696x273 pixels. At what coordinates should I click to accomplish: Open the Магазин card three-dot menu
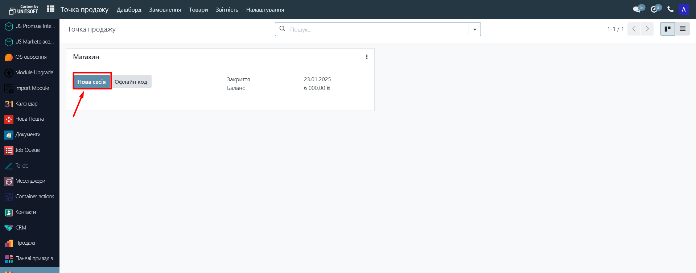[x=367, y=57]
